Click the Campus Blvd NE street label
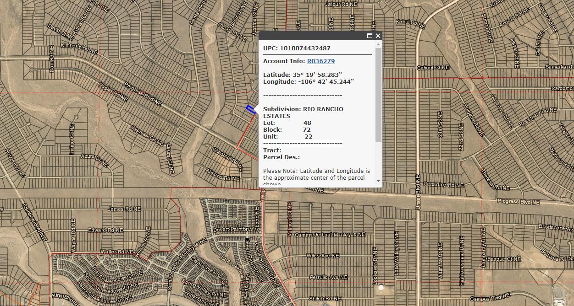 [490, 299]
